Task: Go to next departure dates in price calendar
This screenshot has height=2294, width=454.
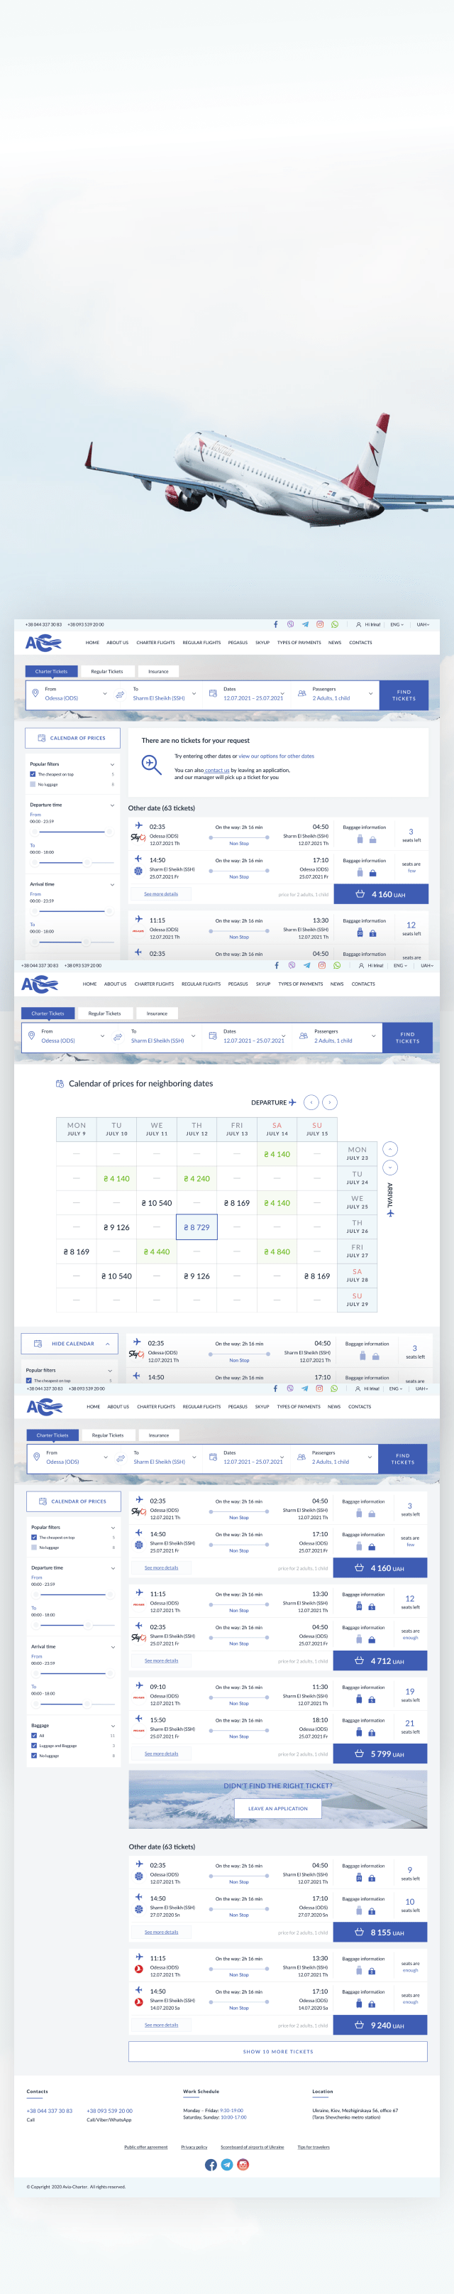Action: coord(329,1102)
